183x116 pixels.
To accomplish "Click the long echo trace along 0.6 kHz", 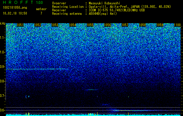I will (x=134, y=110).
